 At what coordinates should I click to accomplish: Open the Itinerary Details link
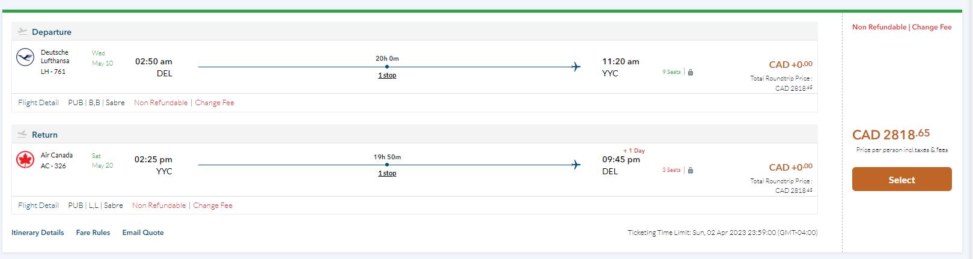(x=38, y=233)
